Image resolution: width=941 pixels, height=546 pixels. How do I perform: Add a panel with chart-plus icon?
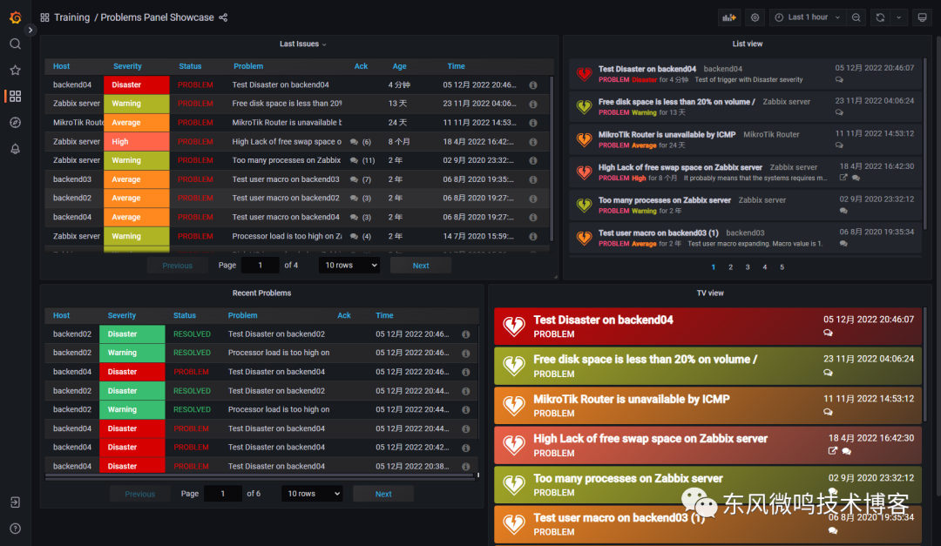tap(729, 17)
